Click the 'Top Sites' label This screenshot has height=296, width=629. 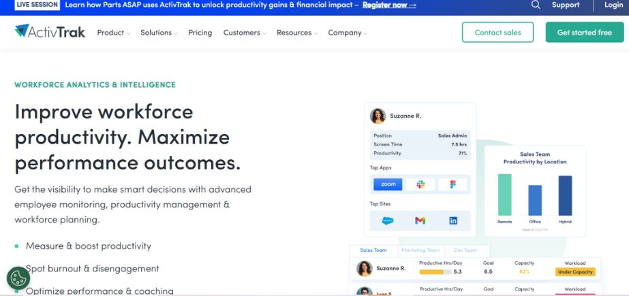click(x=380, y=204)
